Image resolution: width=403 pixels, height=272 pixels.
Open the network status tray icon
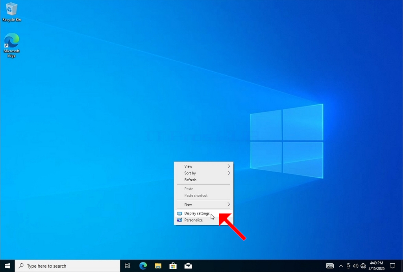coord(363,266)
